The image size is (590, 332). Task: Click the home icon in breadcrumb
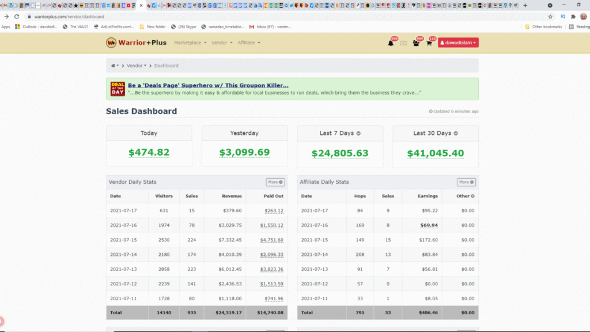pos(114,66)
